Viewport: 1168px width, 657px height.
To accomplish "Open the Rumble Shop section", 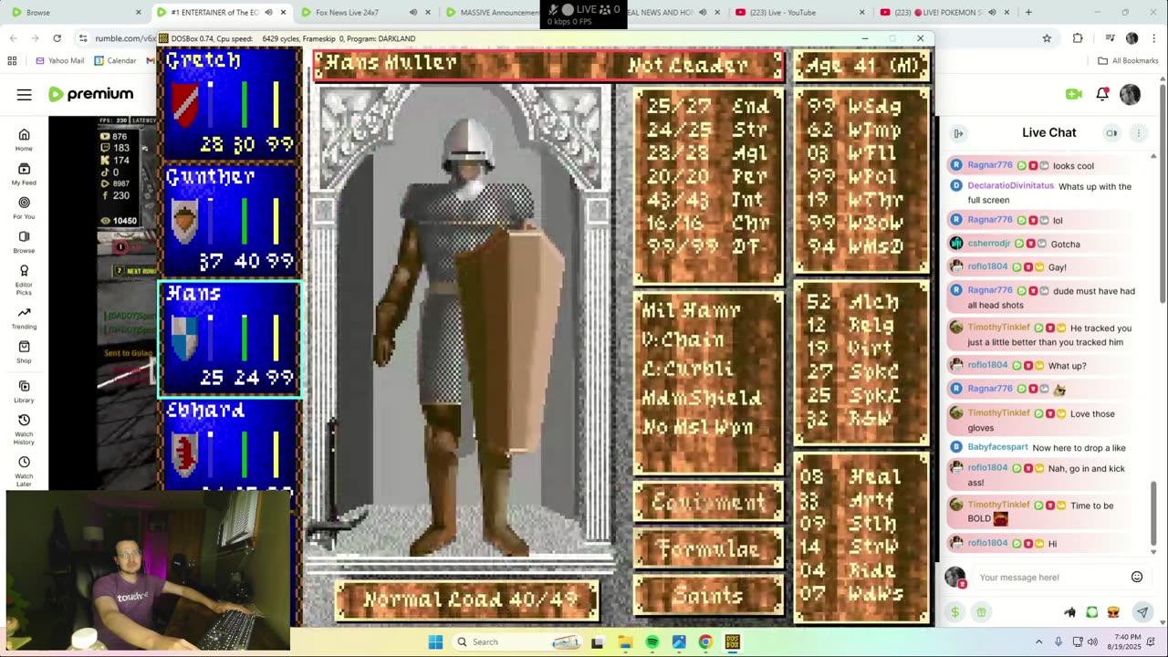I will point(24,352).
